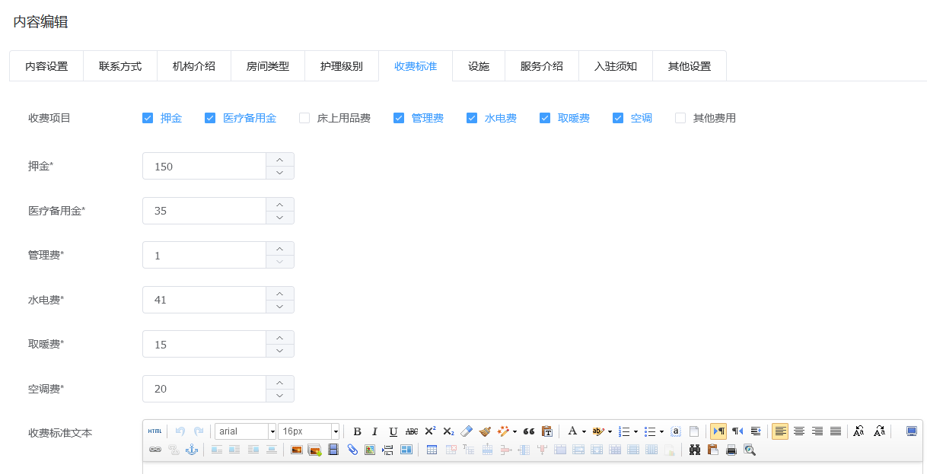Expand the font color dropdown arrow
The image size is (927, 474).
click(x=582, y=431)
